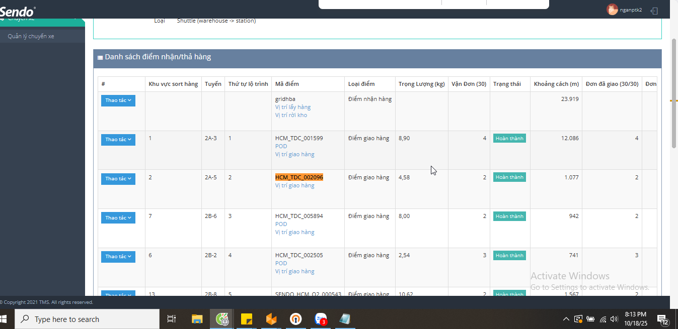This screenshot has height=329, width=678.
Task: Open the orange cube app on the taskbar
Action: tap(271, 319)
